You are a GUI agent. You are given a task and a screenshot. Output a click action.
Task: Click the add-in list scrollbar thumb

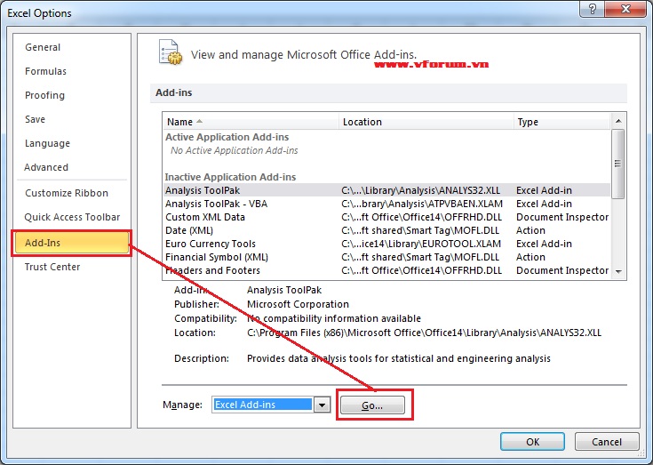click(618, 164)
